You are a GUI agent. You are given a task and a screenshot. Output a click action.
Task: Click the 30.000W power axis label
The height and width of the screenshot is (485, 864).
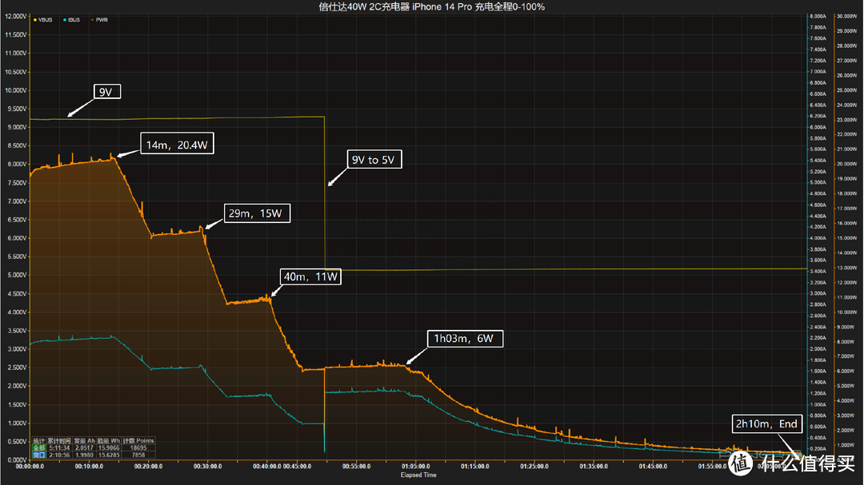pyautogui.click(x=847, y=17)
